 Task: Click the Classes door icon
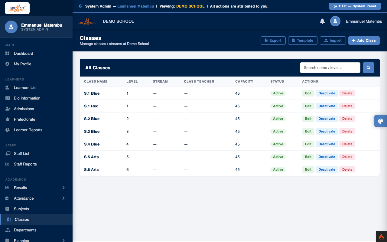(8, 220)
